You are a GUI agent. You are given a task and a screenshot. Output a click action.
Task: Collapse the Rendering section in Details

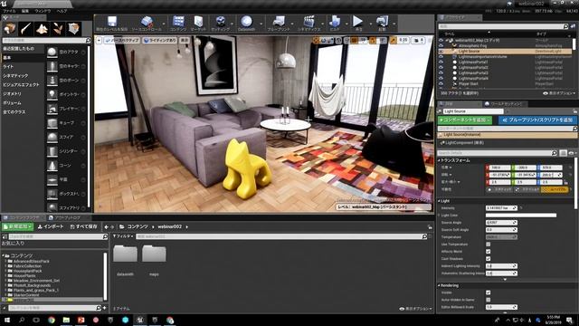(x=439, y=286)
